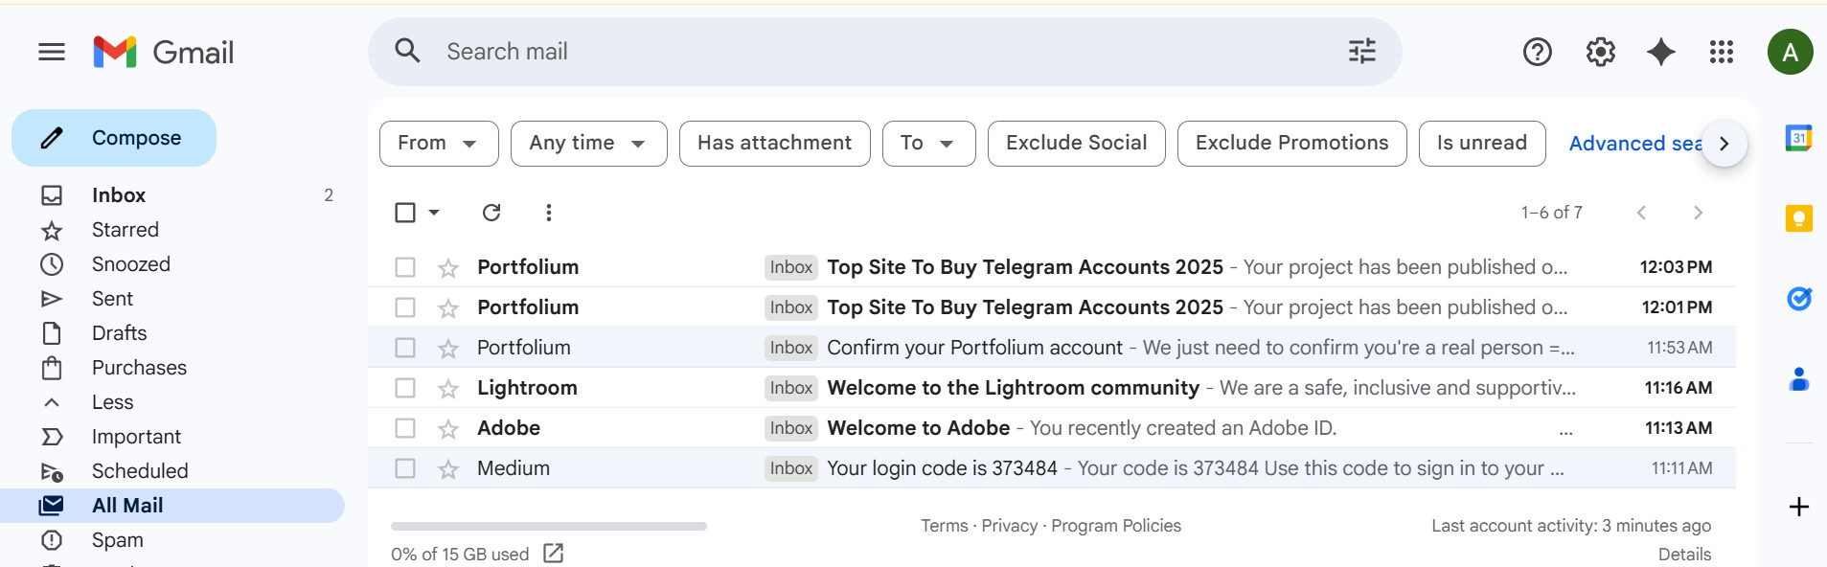Expand the From filter dropdown

(438, 144)
